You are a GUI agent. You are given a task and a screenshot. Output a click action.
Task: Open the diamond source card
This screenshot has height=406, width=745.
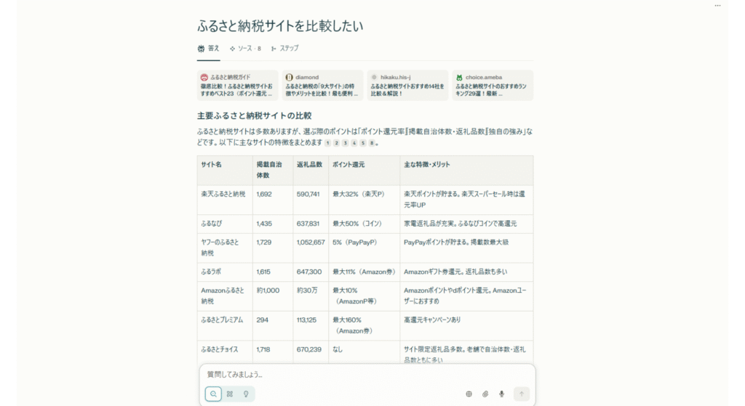[x=322, y=86]
